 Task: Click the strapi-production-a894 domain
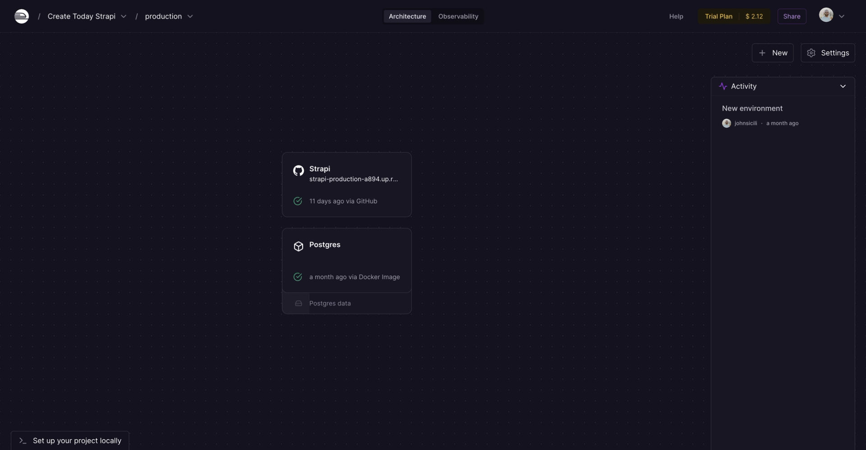(354, 179)
